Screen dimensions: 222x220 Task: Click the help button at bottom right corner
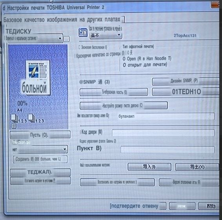click(209, 206)
